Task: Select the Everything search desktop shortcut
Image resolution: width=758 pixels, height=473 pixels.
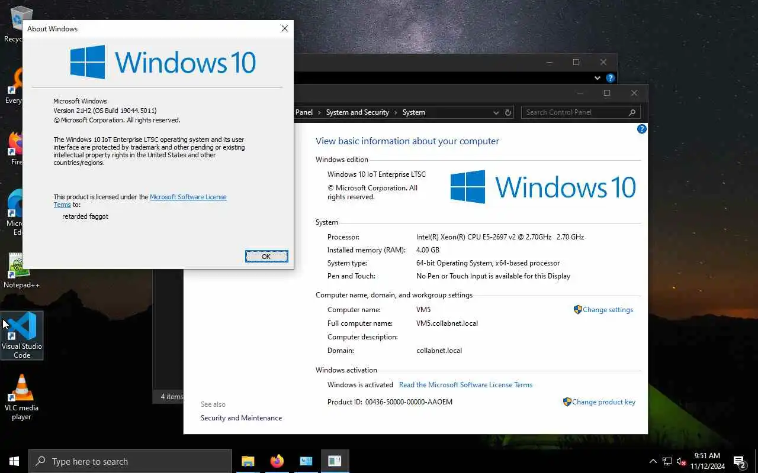Action: (x=14, y=86)
